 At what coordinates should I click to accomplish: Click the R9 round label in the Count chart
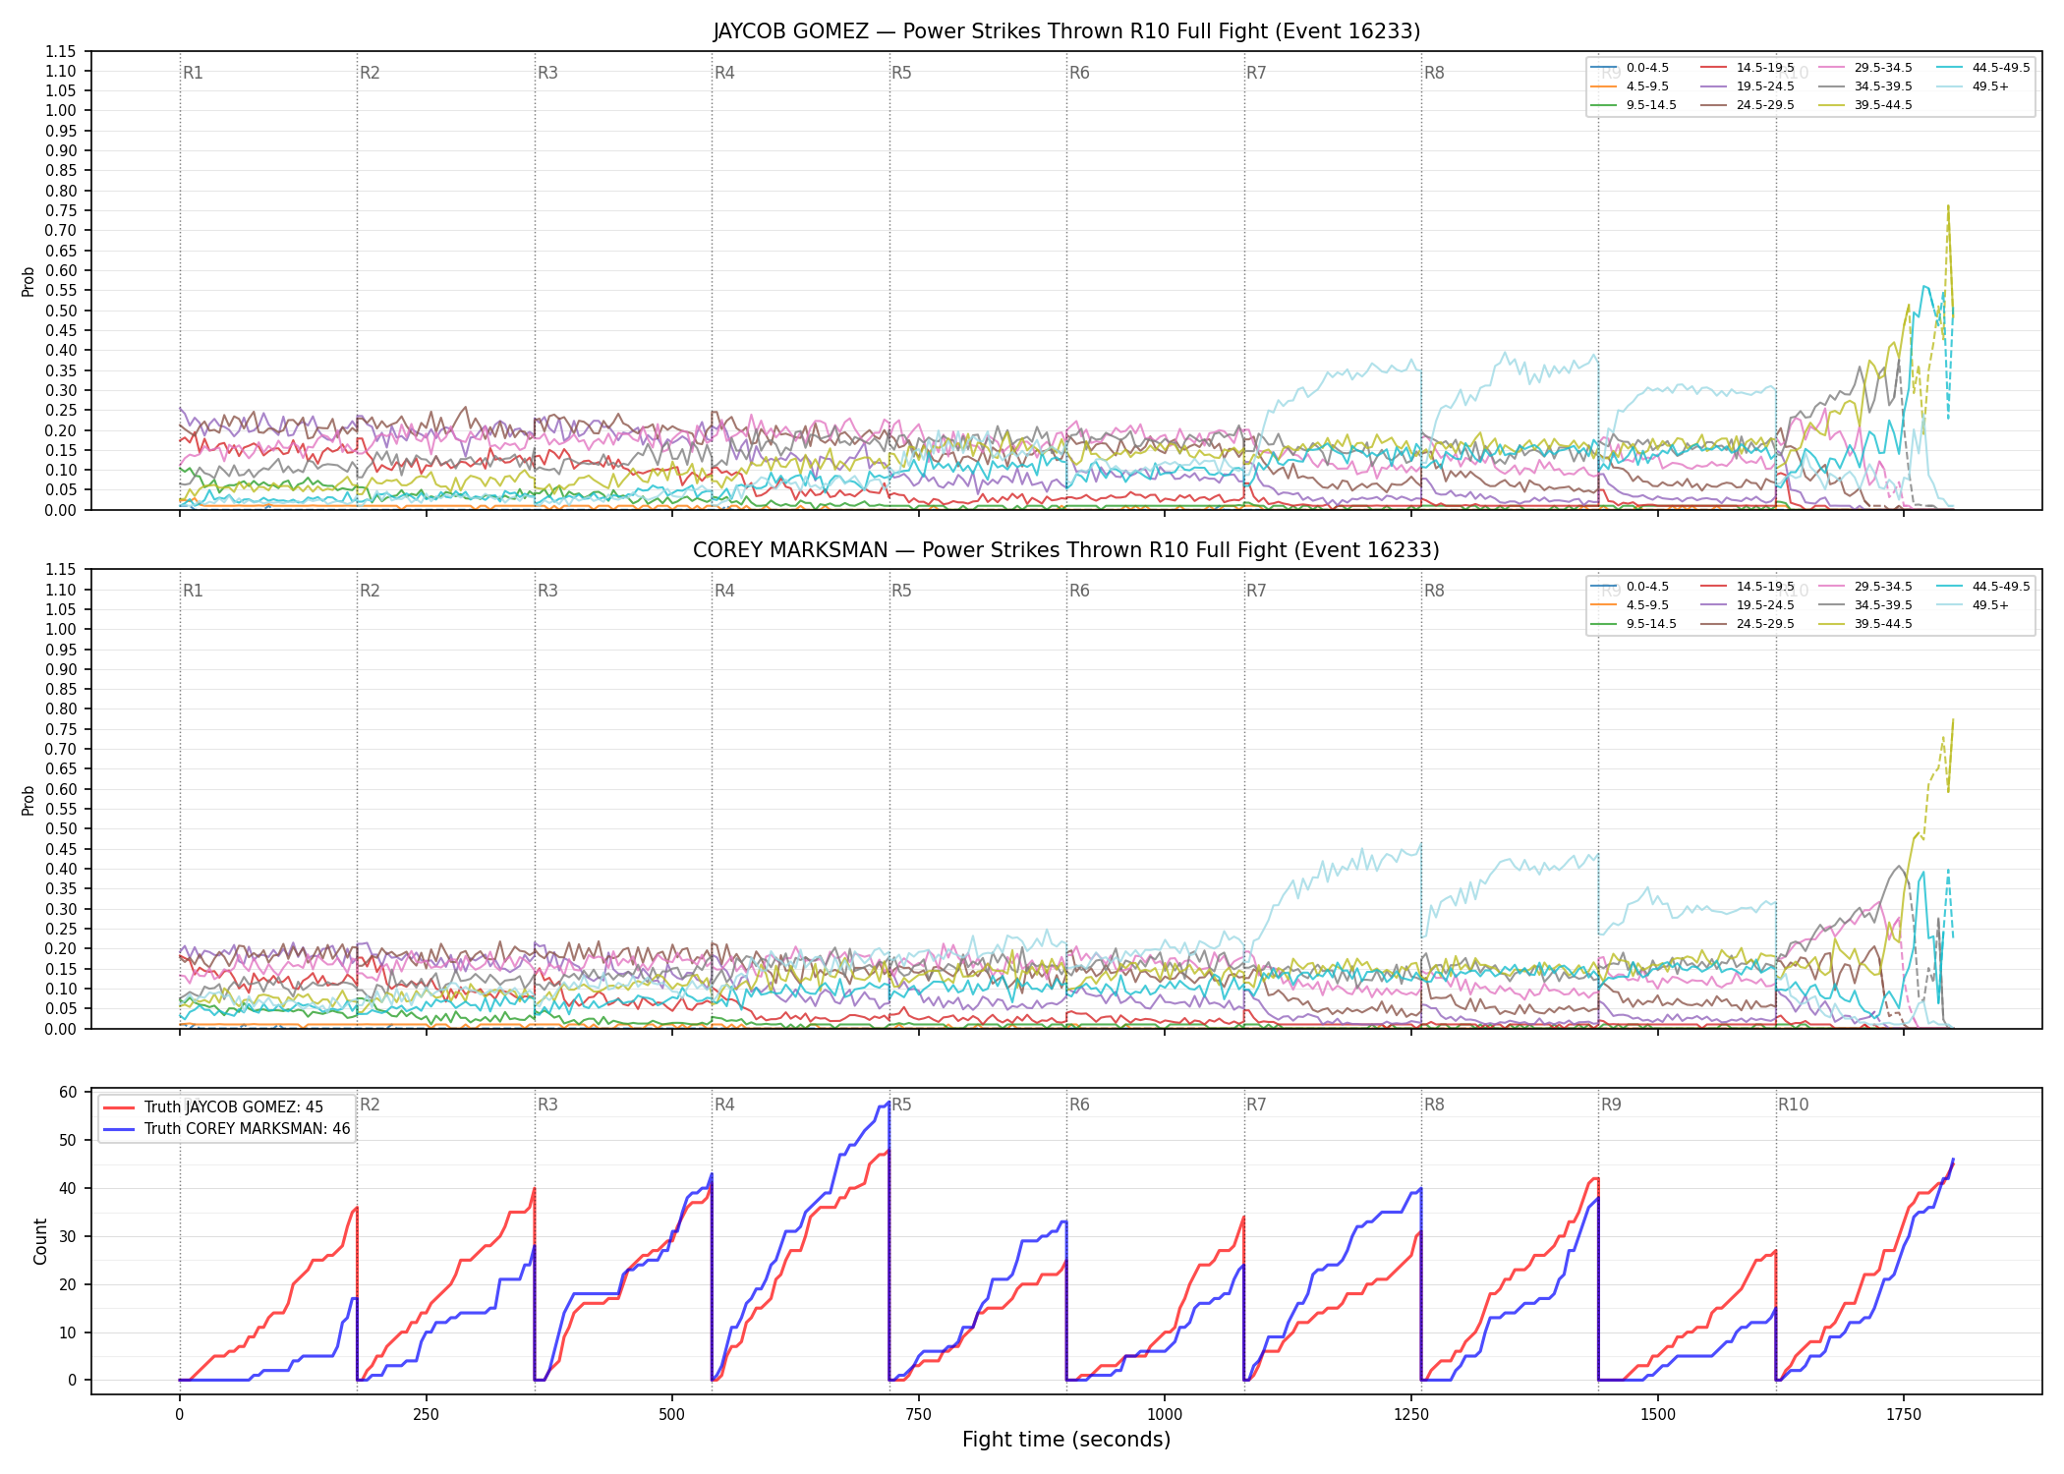point(1611,1105)
